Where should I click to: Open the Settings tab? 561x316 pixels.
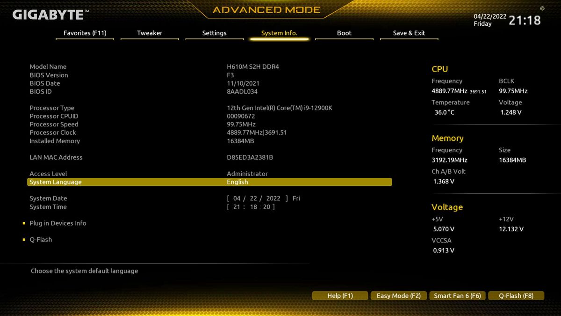pos(214,33)
